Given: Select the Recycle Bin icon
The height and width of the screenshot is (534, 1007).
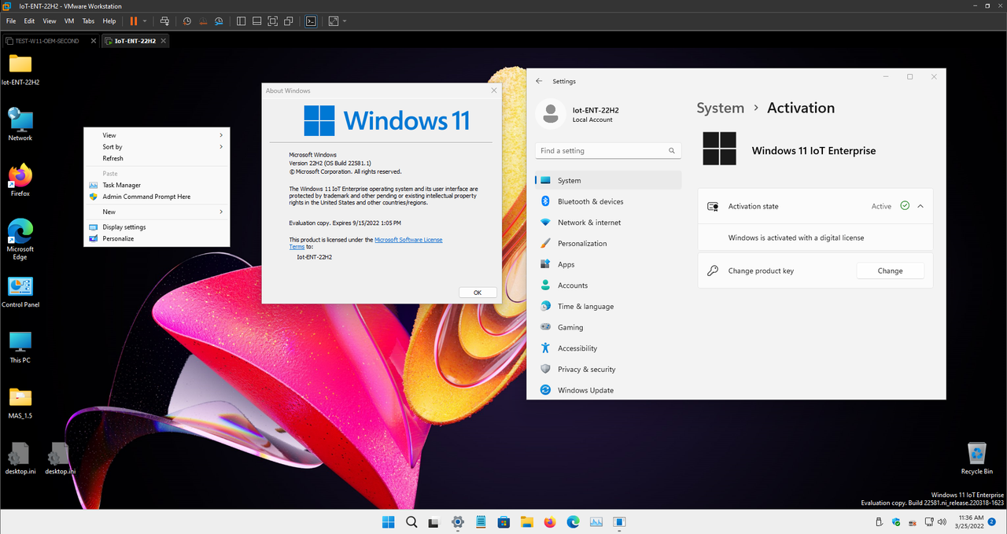Looking at the screenshot, I should coord(976,458).
